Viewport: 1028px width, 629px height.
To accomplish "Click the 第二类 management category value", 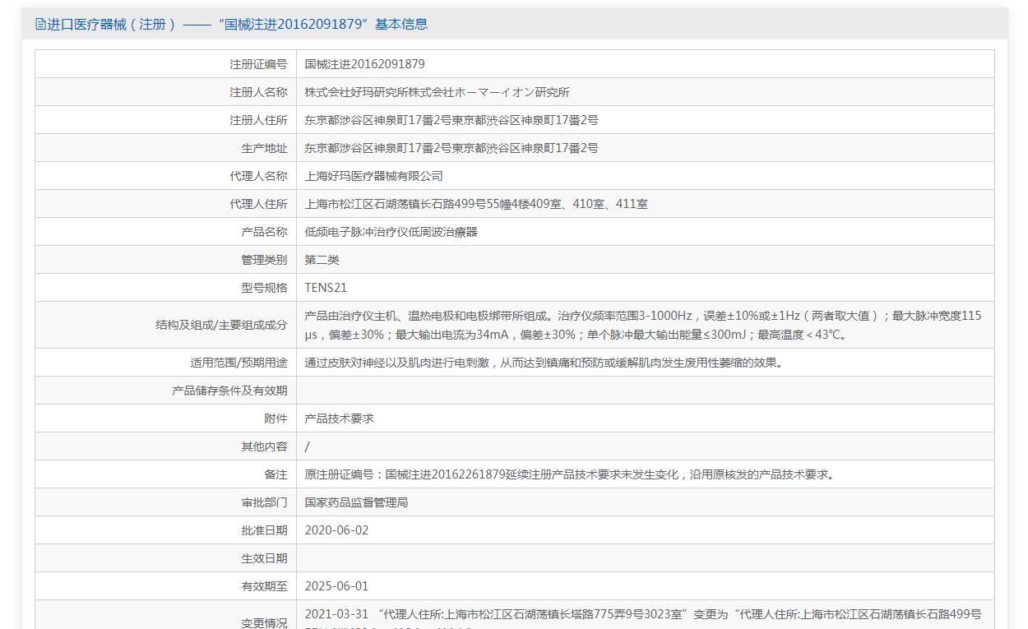I will 322,260.
